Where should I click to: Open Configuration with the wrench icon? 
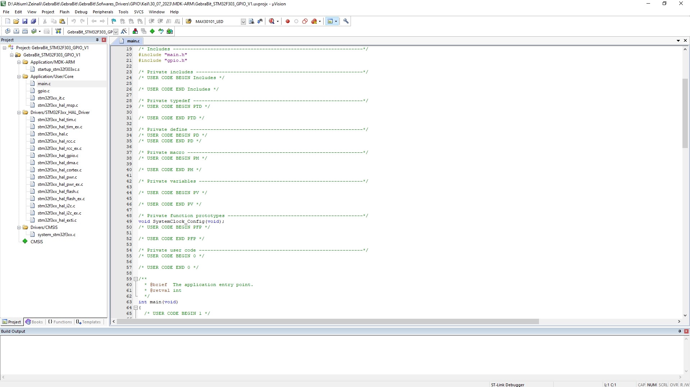tap(346, 21)
